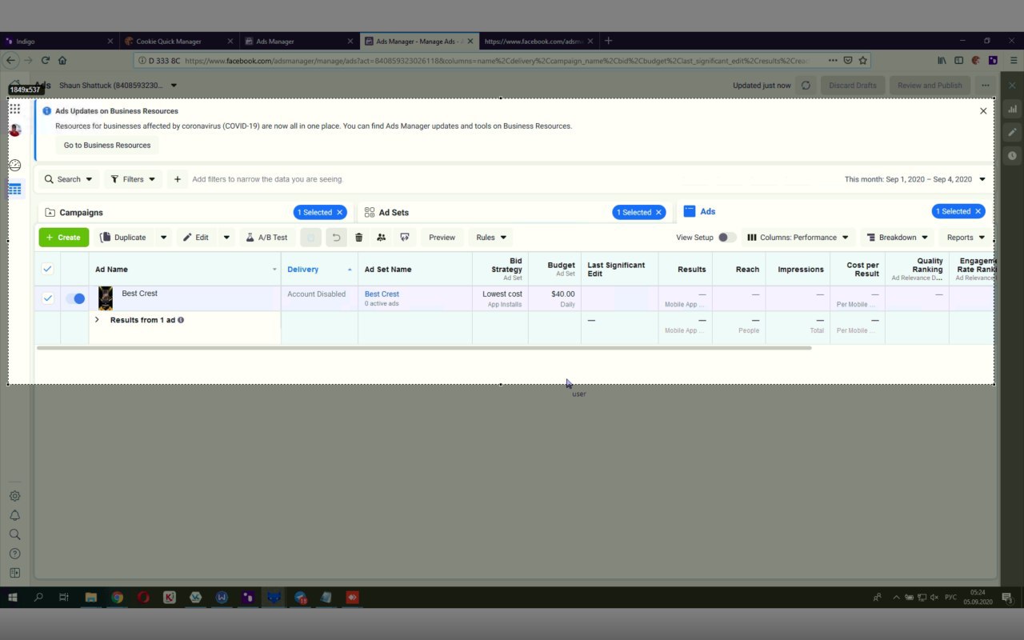This screenshot has height=640, width=1024.
Task: Open the date range dropdown
Action: (915, 179)
